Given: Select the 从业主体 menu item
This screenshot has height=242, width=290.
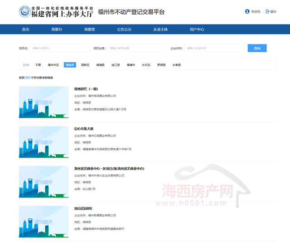Looking at the screenshot, I should coord(160,29).
